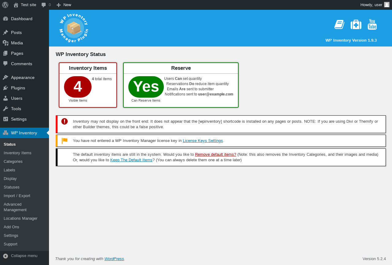Open the documentation book icon
The height and width of the screenshot is (265, 392).
[339, 24]
